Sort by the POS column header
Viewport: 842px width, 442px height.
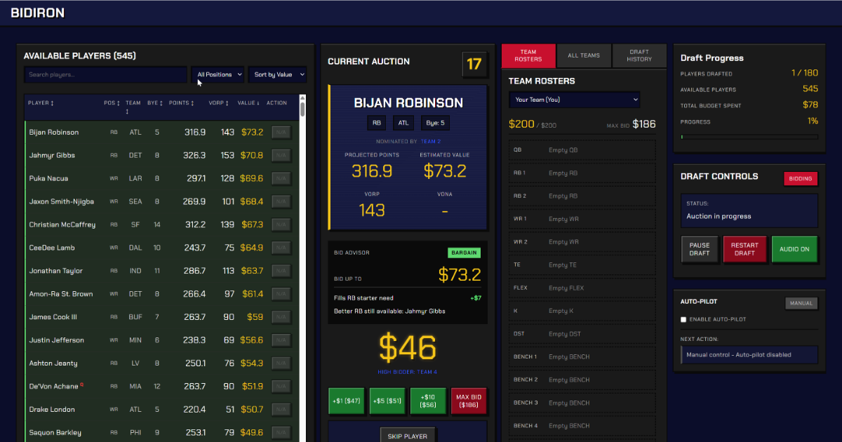pyautogui.click(x=111, y=103)
